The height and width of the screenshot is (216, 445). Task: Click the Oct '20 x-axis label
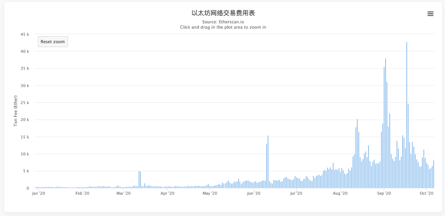tap(426, 194)
